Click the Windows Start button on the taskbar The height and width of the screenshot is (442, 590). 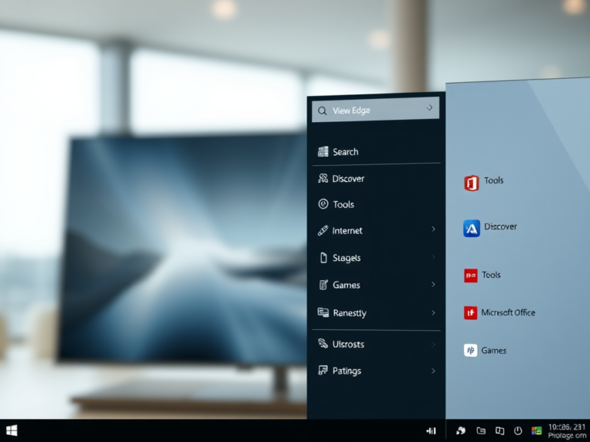[x=12, y=430]
